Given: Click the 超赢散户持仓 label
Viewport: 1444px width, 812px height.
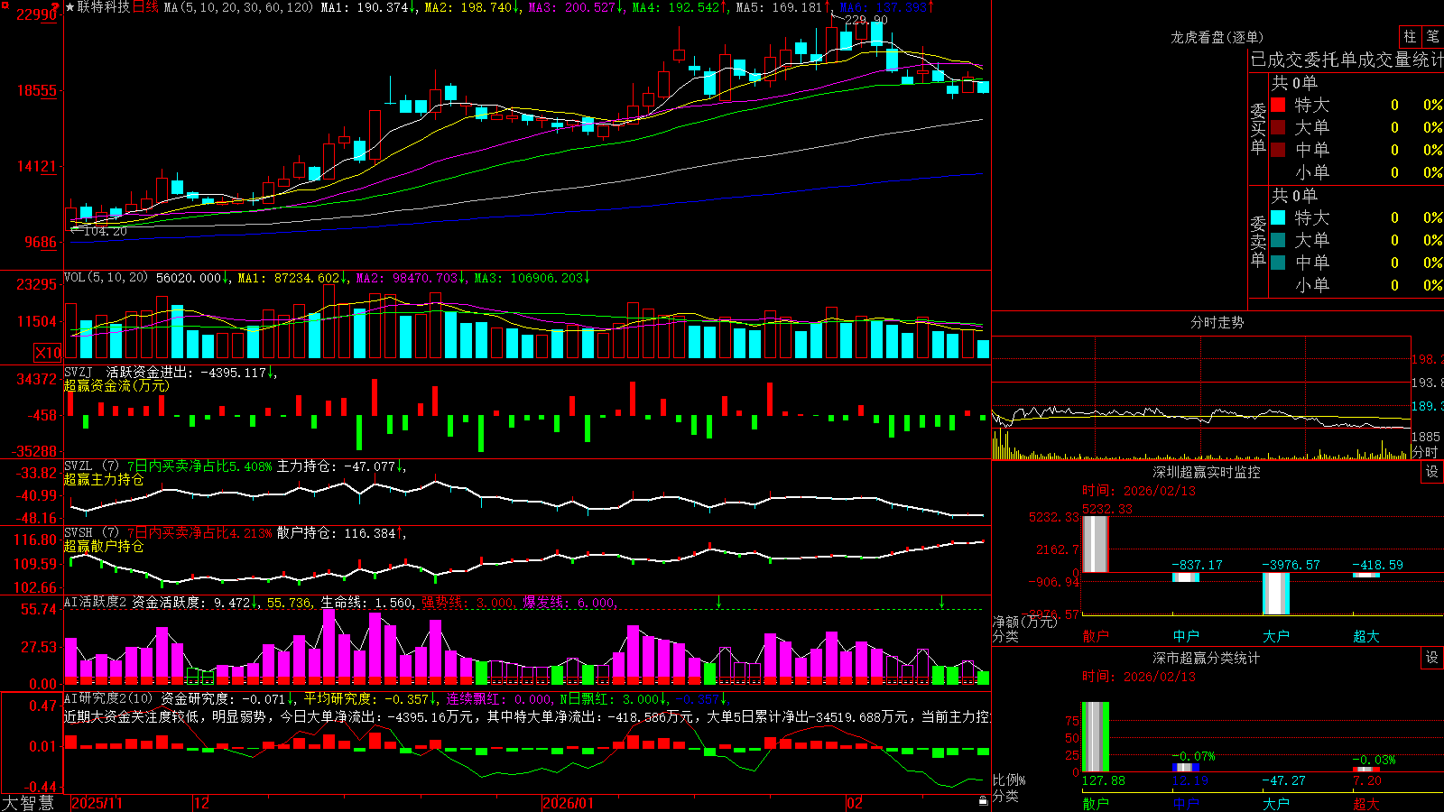Looking at the screenshot, I should click(104, 546).
